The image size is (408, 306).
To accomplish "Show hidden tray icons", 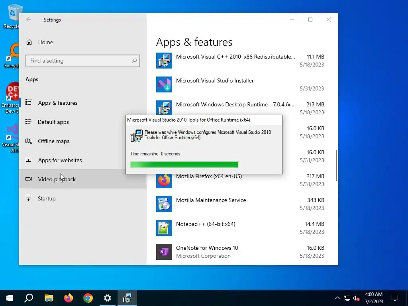I will click(x=337, y=298).
